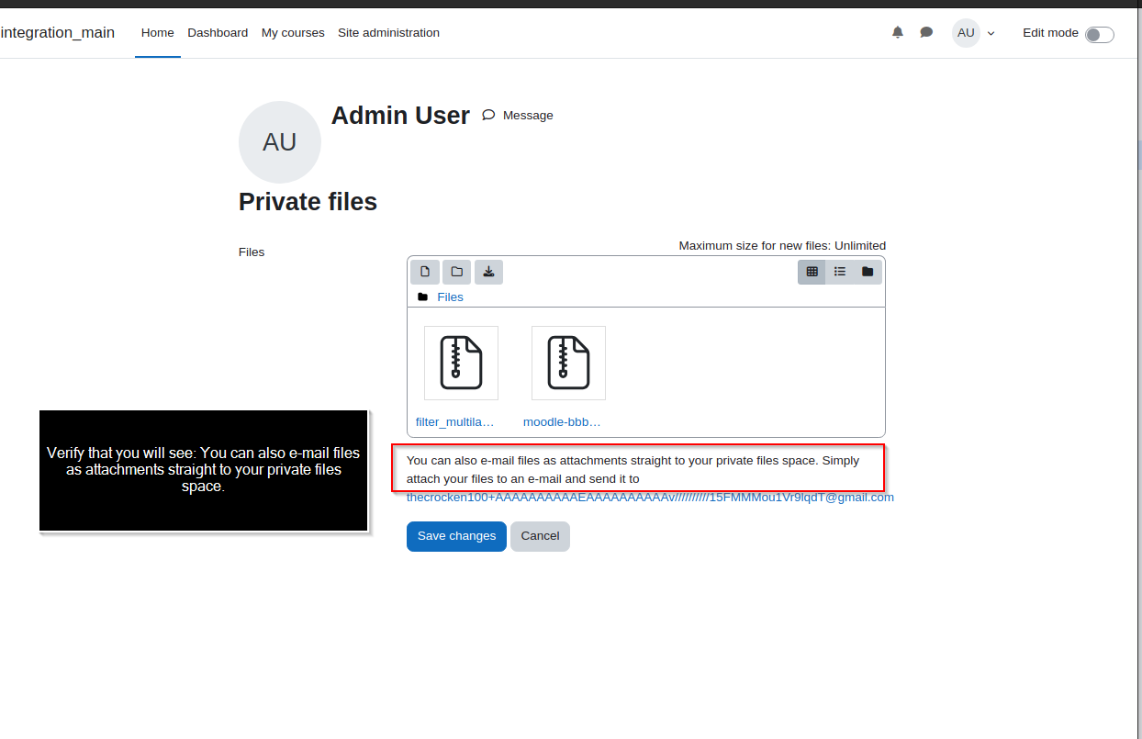Click the Create folder icon
Screen dimensions: 1142x739
click(456, 272)
